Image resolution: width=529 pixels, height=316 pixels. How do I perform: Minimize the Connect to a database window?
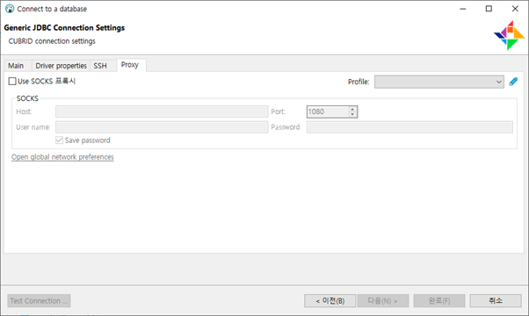tap(463, 9)
